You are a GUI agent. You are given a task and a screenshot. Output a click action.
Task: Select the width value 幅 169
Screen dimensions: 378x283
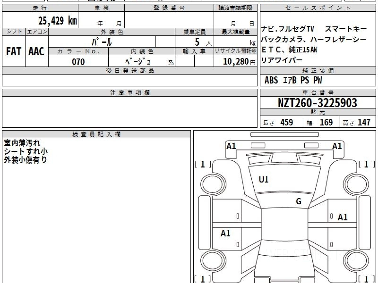tap(320, 122)
